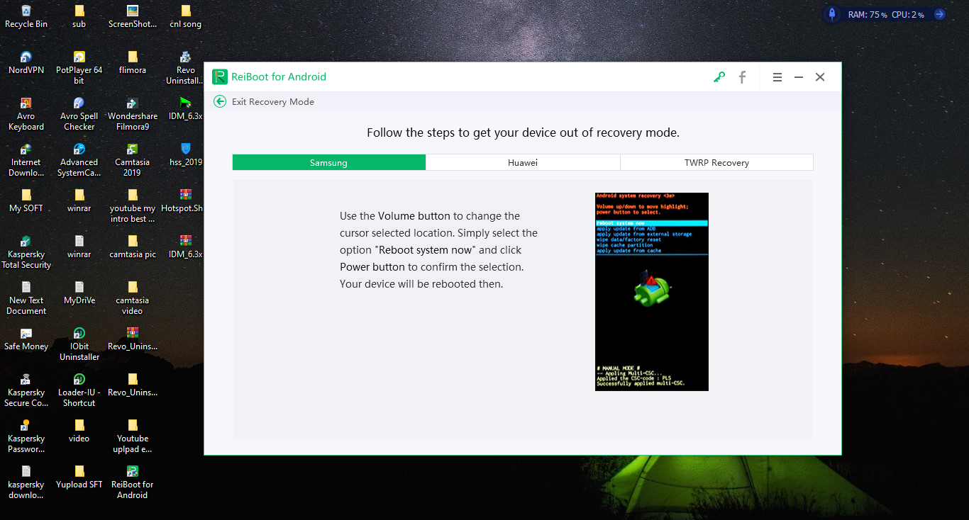The image size is (969, 520).
Task: Select the Youtube uplpad folder
Action: point(133,436)
